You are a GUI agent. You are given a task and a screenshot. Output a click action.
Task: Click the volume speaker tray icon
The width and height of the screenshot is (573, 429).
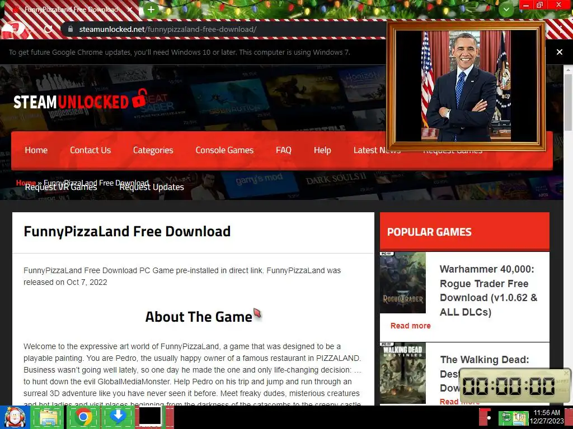(520, 417)
